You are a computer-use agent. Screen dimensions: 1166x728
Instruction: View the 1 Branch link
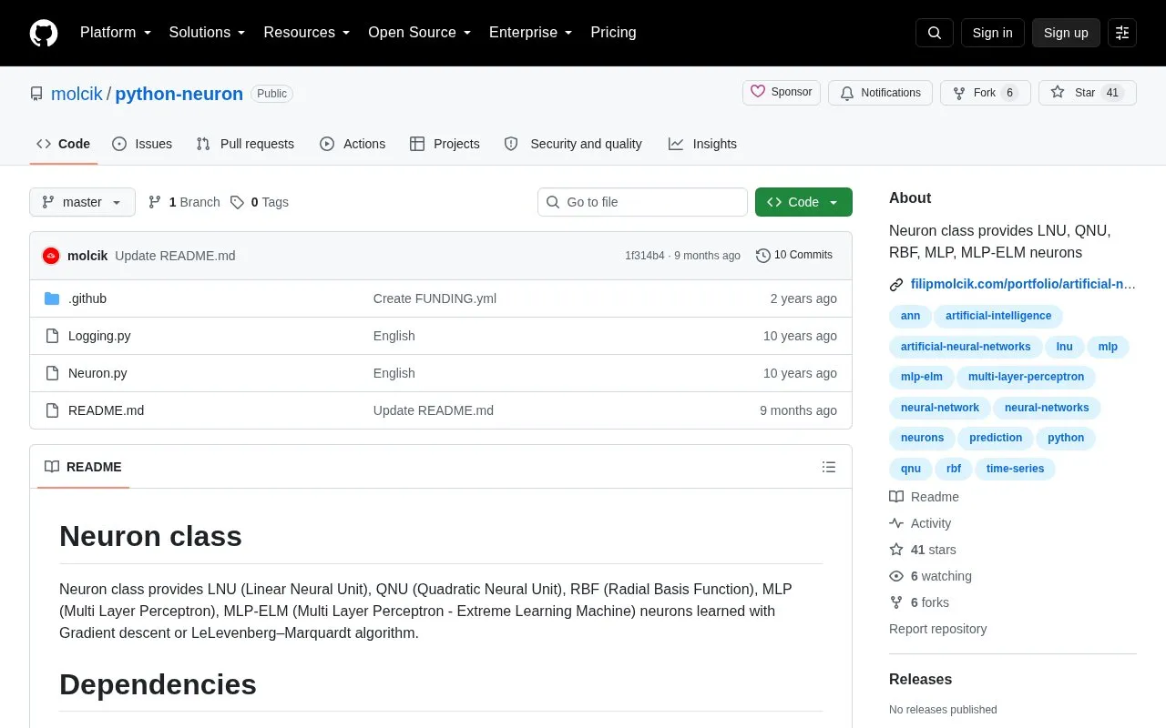[184, 202]
